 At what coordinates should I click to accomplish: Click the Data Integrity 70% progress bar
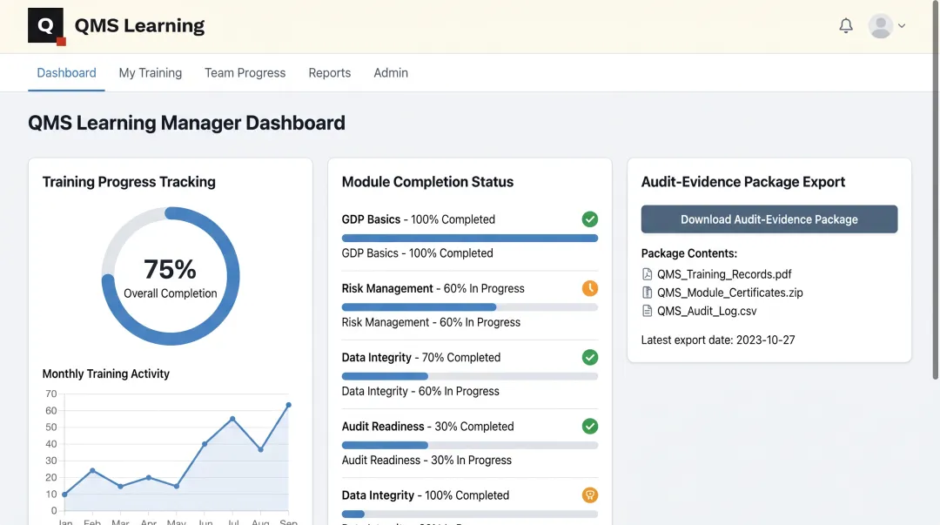[x=470, y=376]
